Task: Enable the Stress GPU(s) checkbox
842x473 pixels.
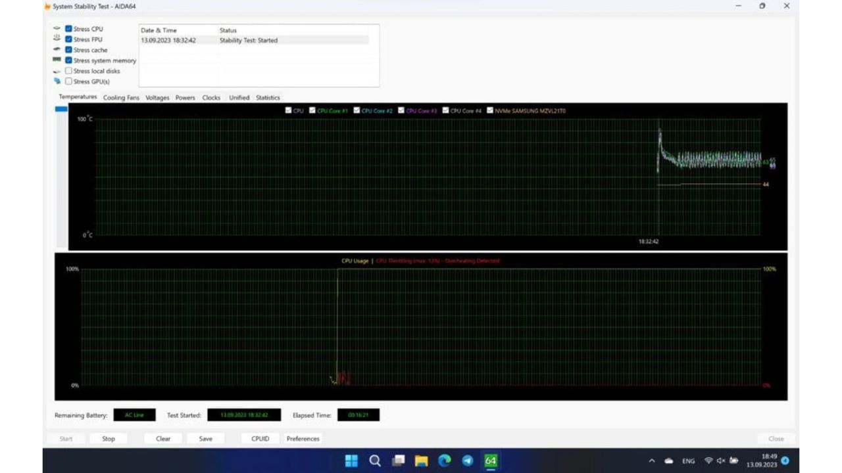Action: tap(68, 81)
